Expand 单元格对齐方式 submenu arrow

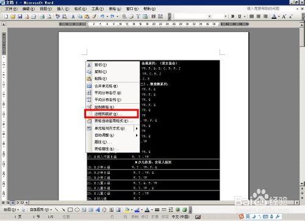pos(137,128)
